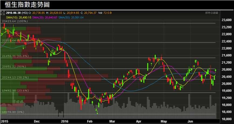The width and height of the screenshot is (234, 124).
Task: Click the 即時日線圖 label at top right
Action: [x=212, y=13]
